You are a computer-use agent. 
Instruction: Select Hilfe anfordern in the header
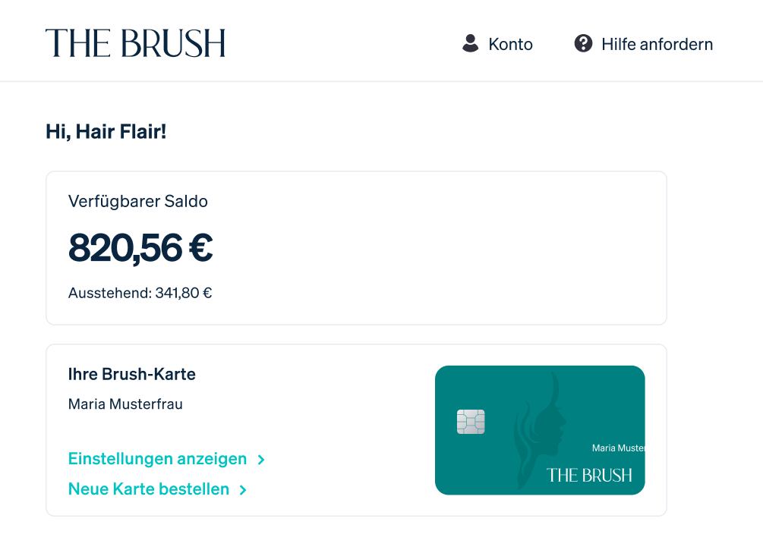657,44
